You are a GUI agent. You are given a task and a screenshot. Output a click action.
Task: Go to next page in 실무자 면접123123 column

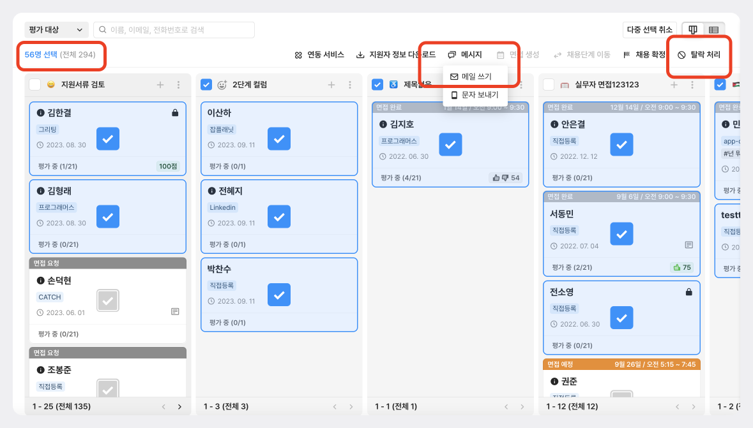point(694,406)
